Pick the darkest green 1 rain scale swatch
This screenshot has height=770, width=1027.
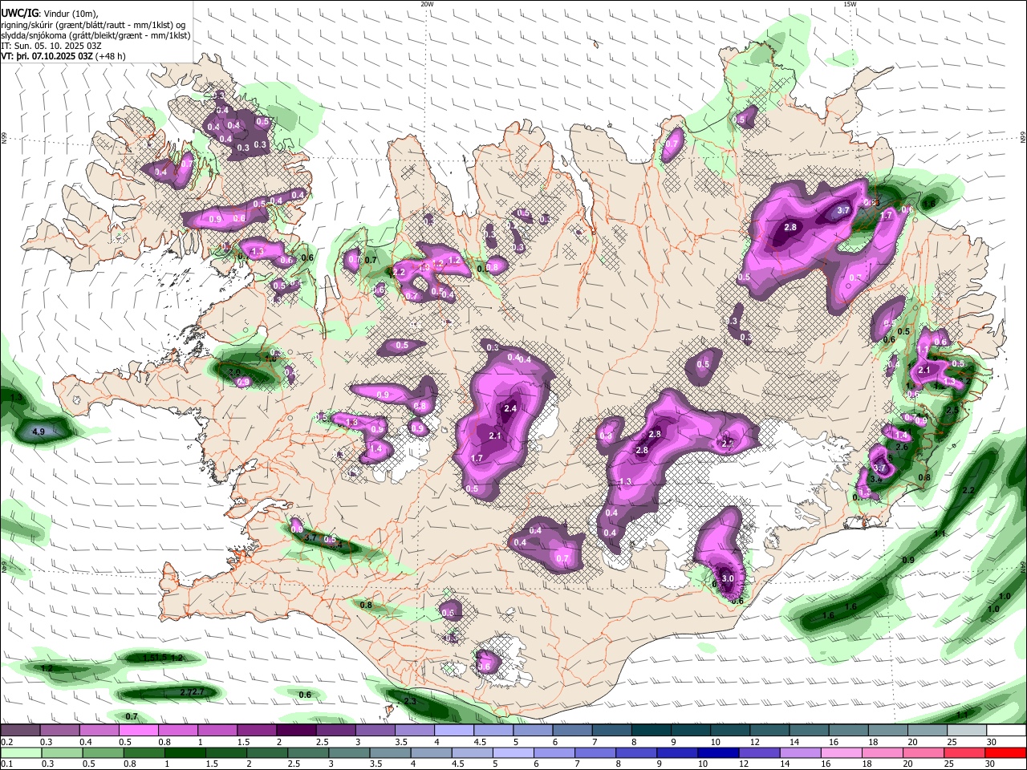pos(185,752)
